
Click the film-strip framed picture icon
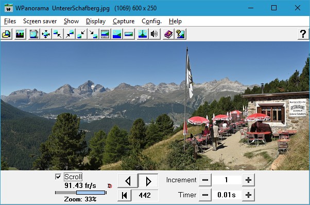tap(34, 34)
